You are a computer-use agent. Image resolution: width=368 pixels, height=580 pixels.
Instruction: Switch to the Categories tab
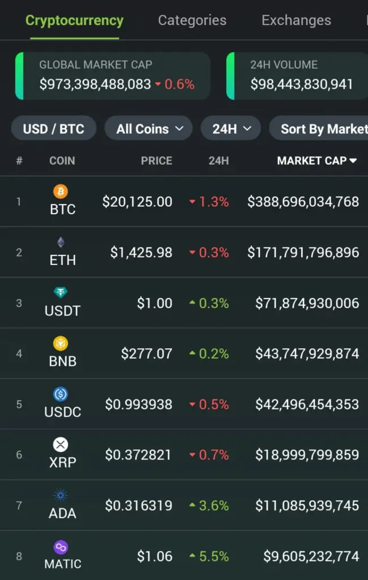point(192,20)
